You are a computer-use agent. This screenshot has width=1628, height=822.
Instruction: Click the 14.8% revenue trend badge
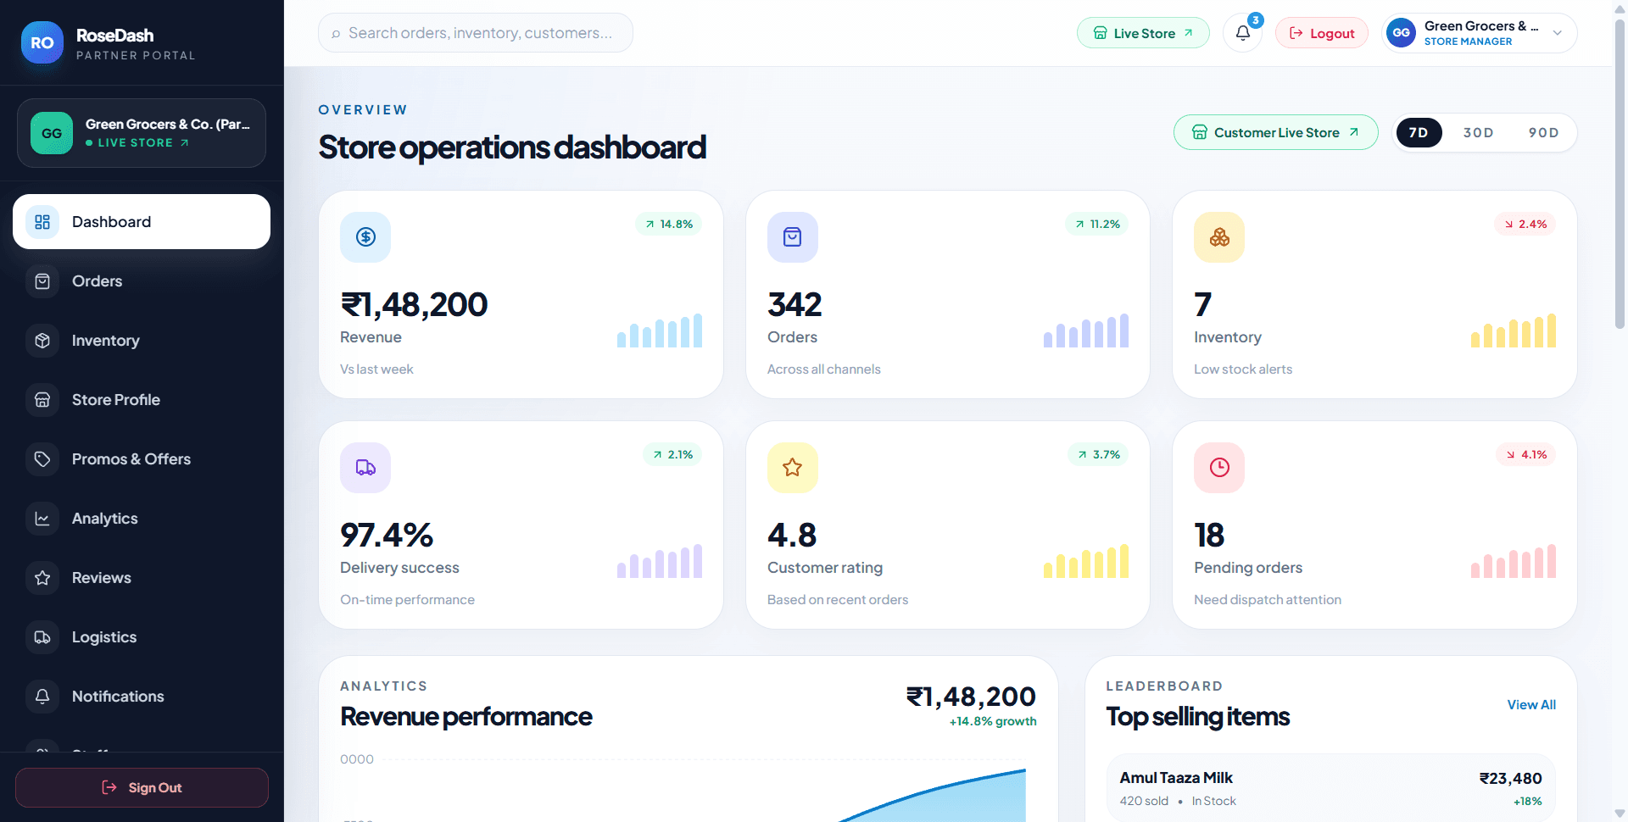(x=668, y=225)
